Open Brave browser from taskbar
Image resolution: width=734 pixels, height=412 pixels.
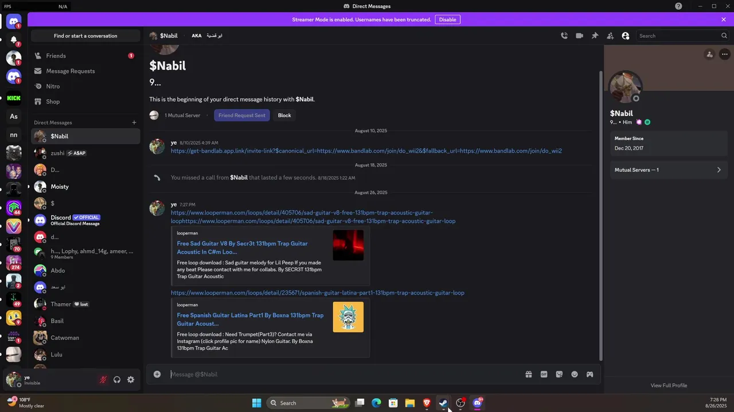click(x=427, y=403)
